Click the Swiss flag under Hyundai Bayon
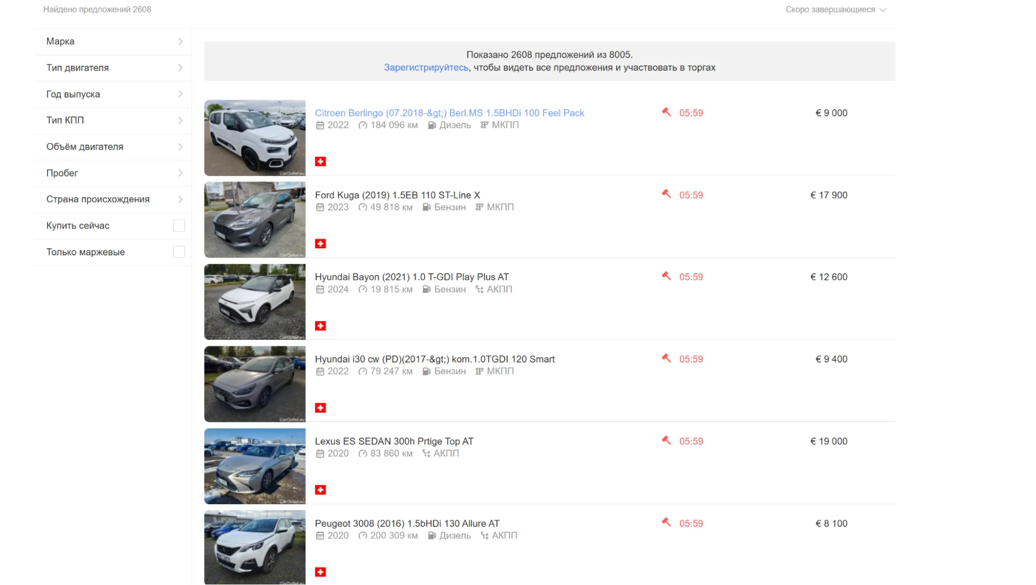1036x585 pixels. pos(320,326)
